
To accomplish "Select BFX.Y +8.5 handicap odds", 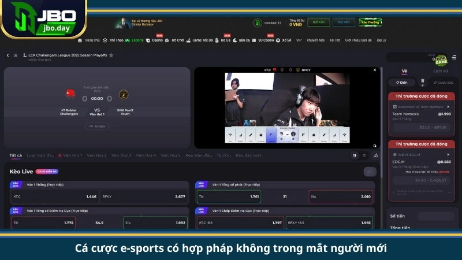I will tap(329, 223).
